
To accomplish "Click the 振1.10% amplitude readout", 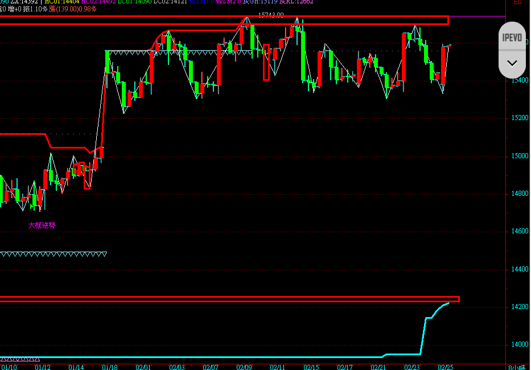I will pos(35,9).
